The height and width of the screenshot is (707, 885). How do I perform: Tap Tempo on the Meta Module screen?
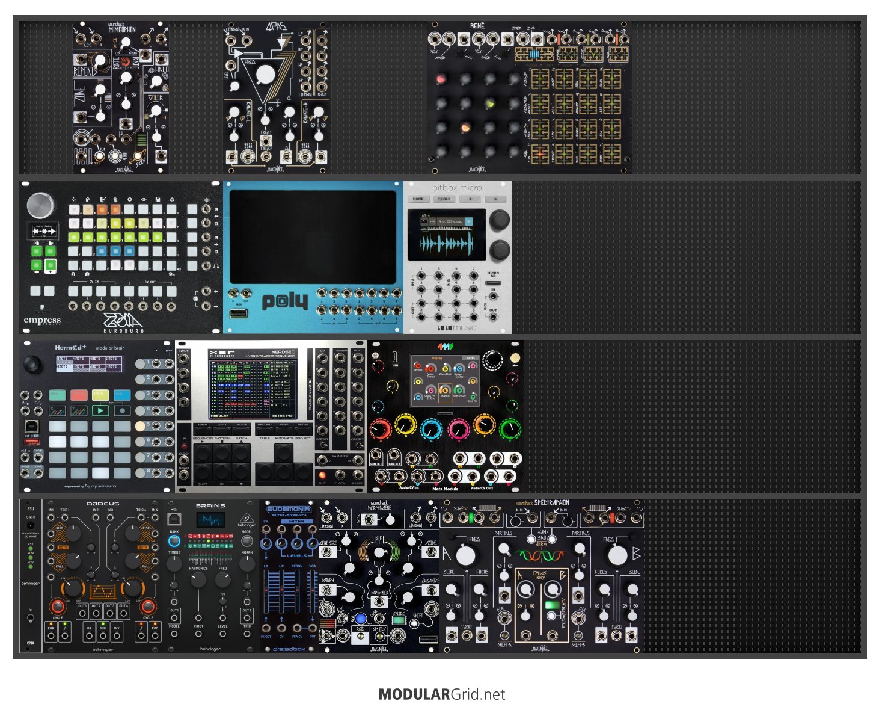click(418, 367)
